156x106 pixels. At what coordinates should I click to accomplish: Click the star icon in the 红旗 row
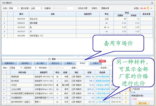tap(126, 98)
